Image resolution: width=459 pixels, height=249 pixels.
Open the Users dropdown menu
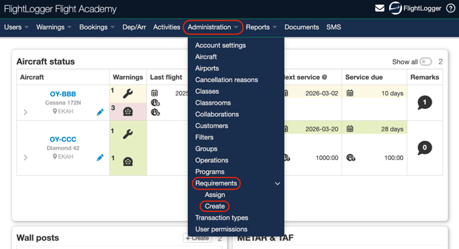(16, 27)
